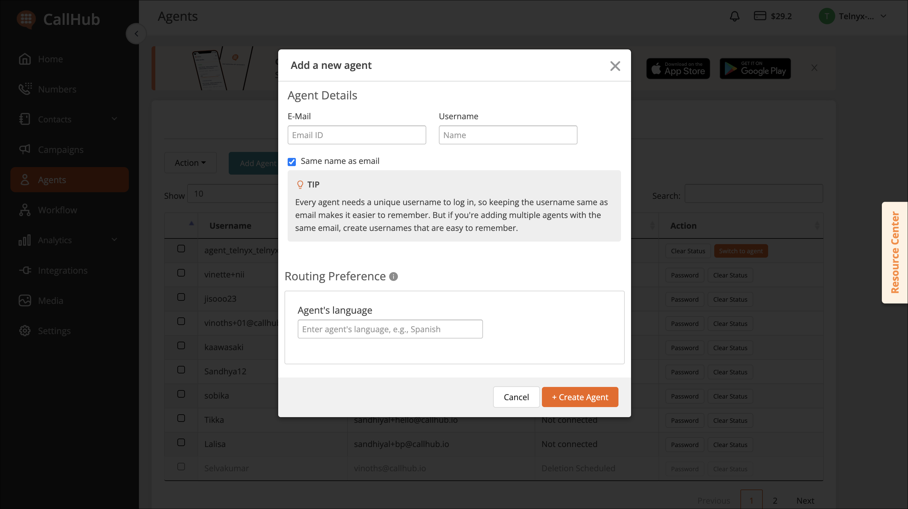Viewport: 908px width, 509px height.
Task: Clear Status for Lalisa row
Action: [x=730, y=445]
